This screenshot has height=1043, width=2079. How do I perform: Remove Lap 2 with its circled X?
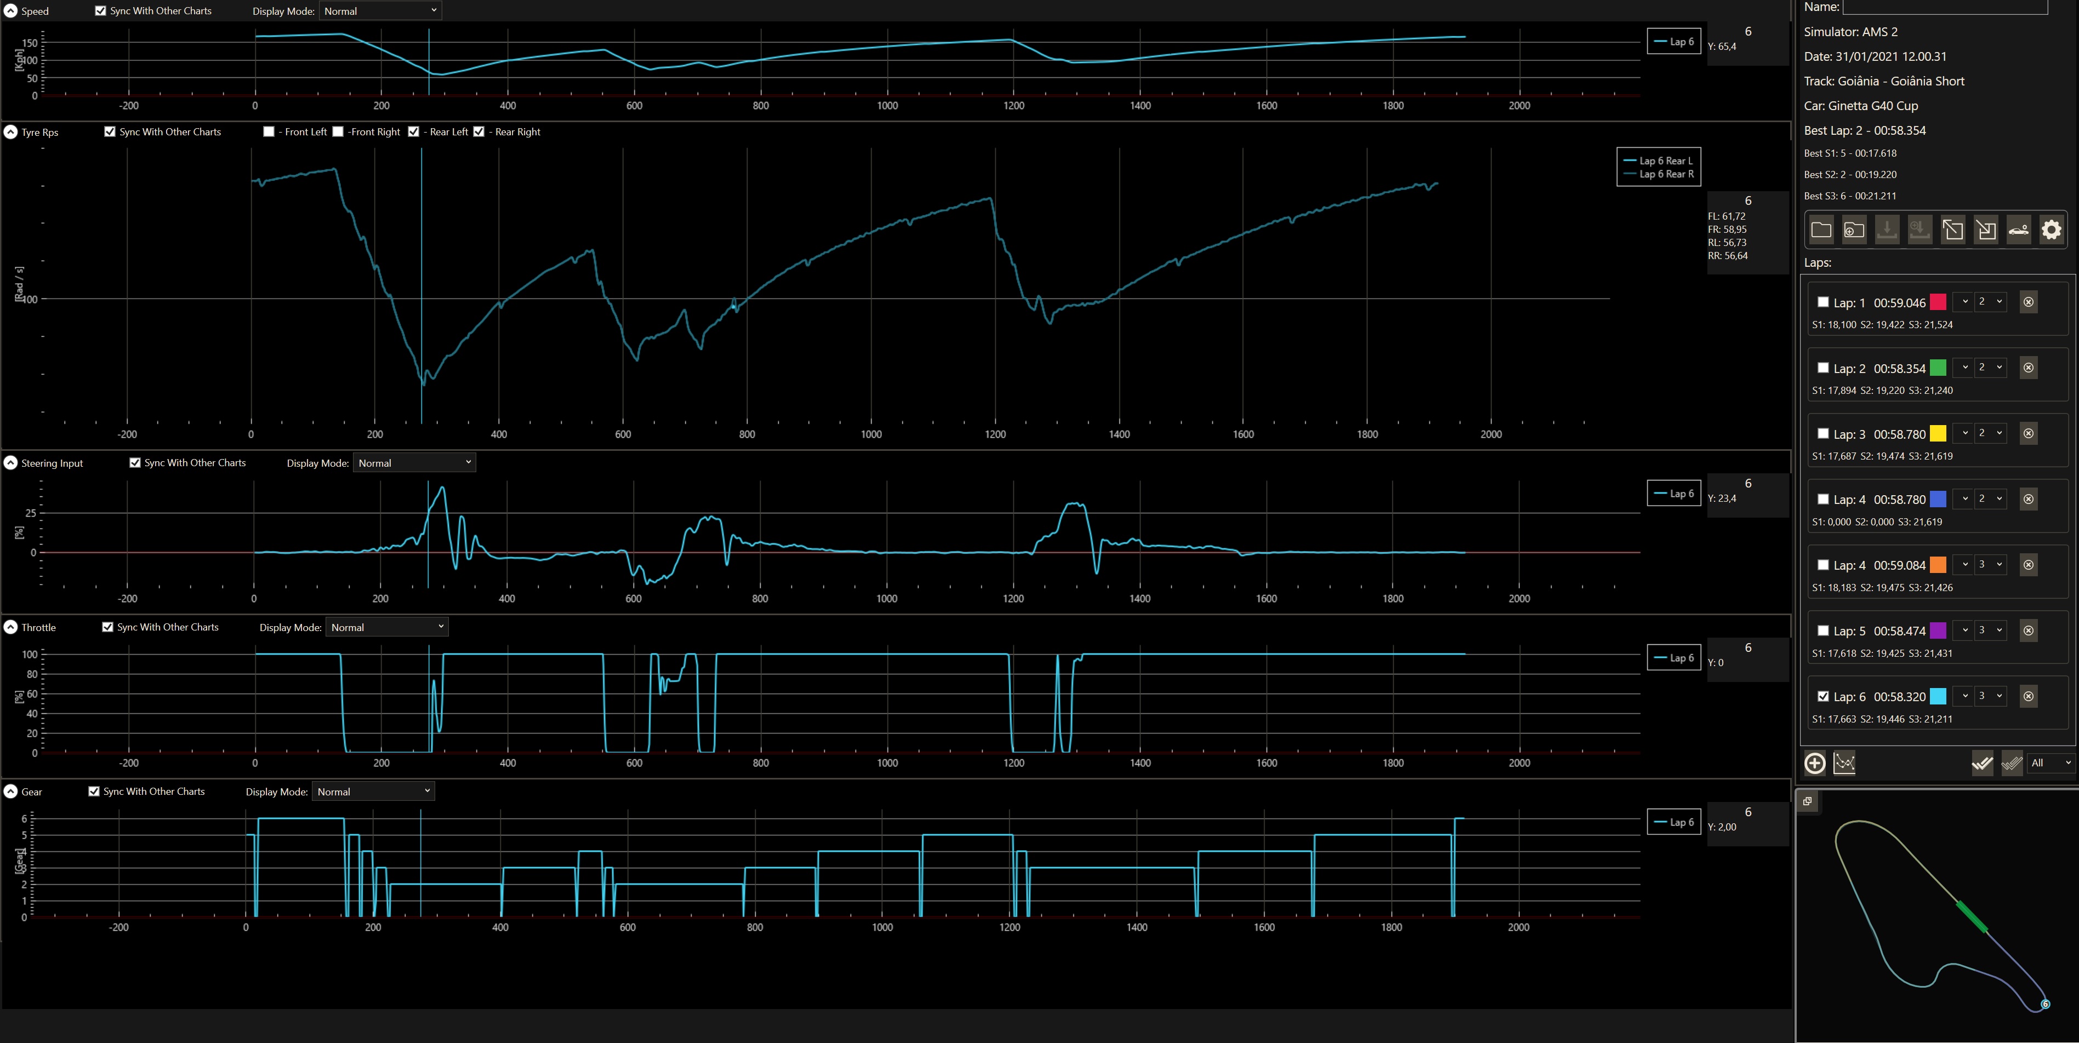pyautogui.click(x=2028, y=368)
